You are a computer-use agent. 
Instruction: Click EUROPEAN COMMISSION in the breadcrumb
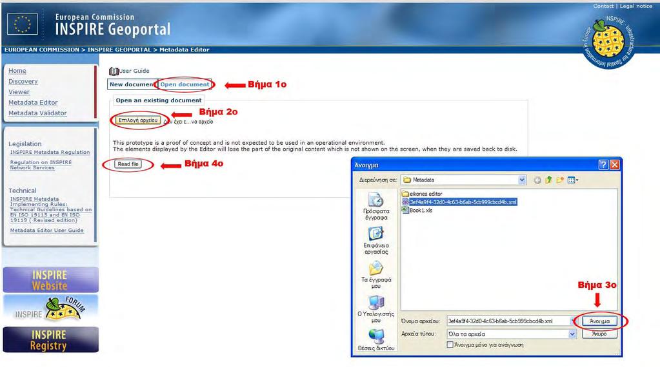coord(42,50)
